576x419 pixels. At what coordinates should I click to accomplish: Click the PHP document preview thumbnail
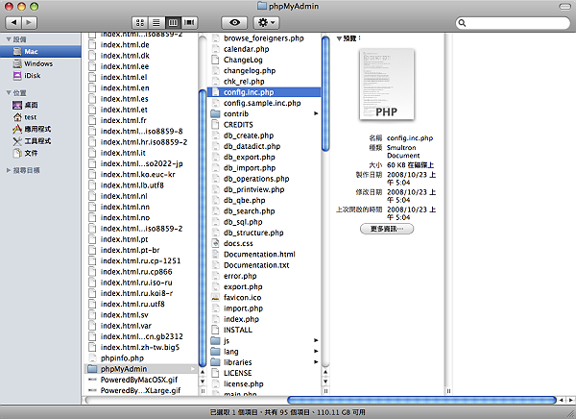tap(387, 85)
